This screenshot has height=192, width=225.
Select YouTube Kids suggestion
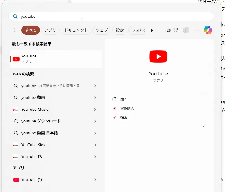[x=55, y=145]
